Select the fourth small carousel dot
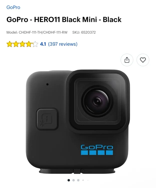This screenshot has height=188, width=156. click(83, 180)
